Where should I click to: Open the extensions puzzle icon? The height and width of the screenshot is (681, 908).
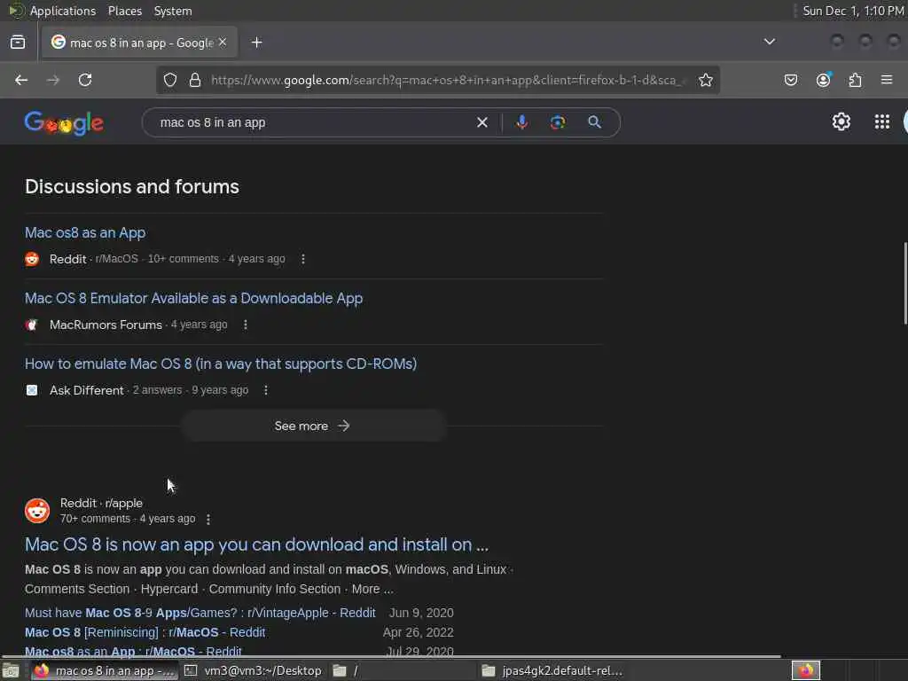click(856, 80)
